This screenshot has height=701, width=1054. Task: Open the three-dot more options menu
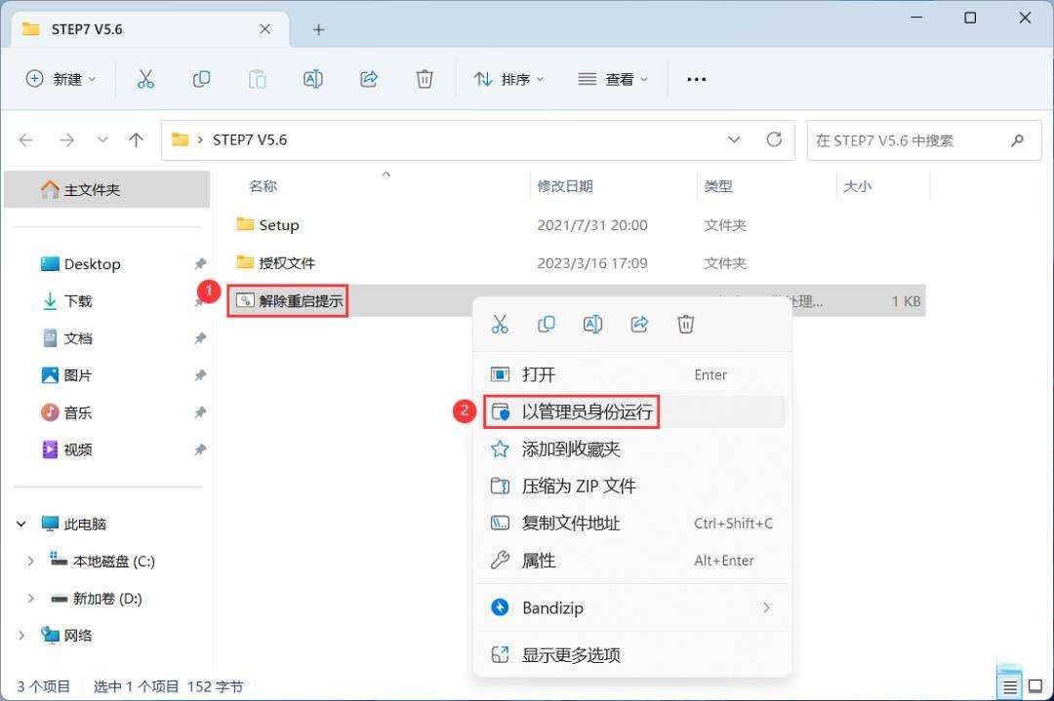pyautogui.click(x=697, y=79)
